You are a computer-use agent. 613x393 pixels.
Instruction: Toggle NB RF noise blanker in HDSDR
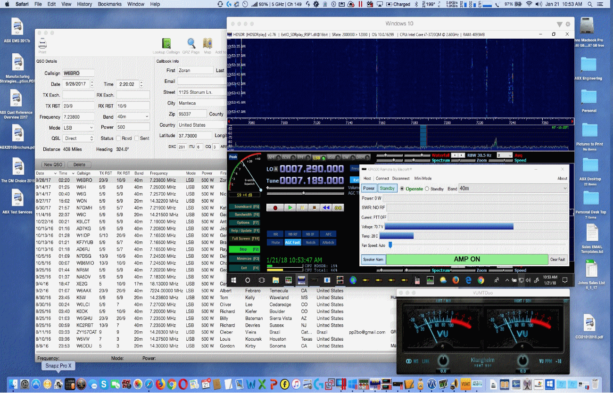pos(292,234)
